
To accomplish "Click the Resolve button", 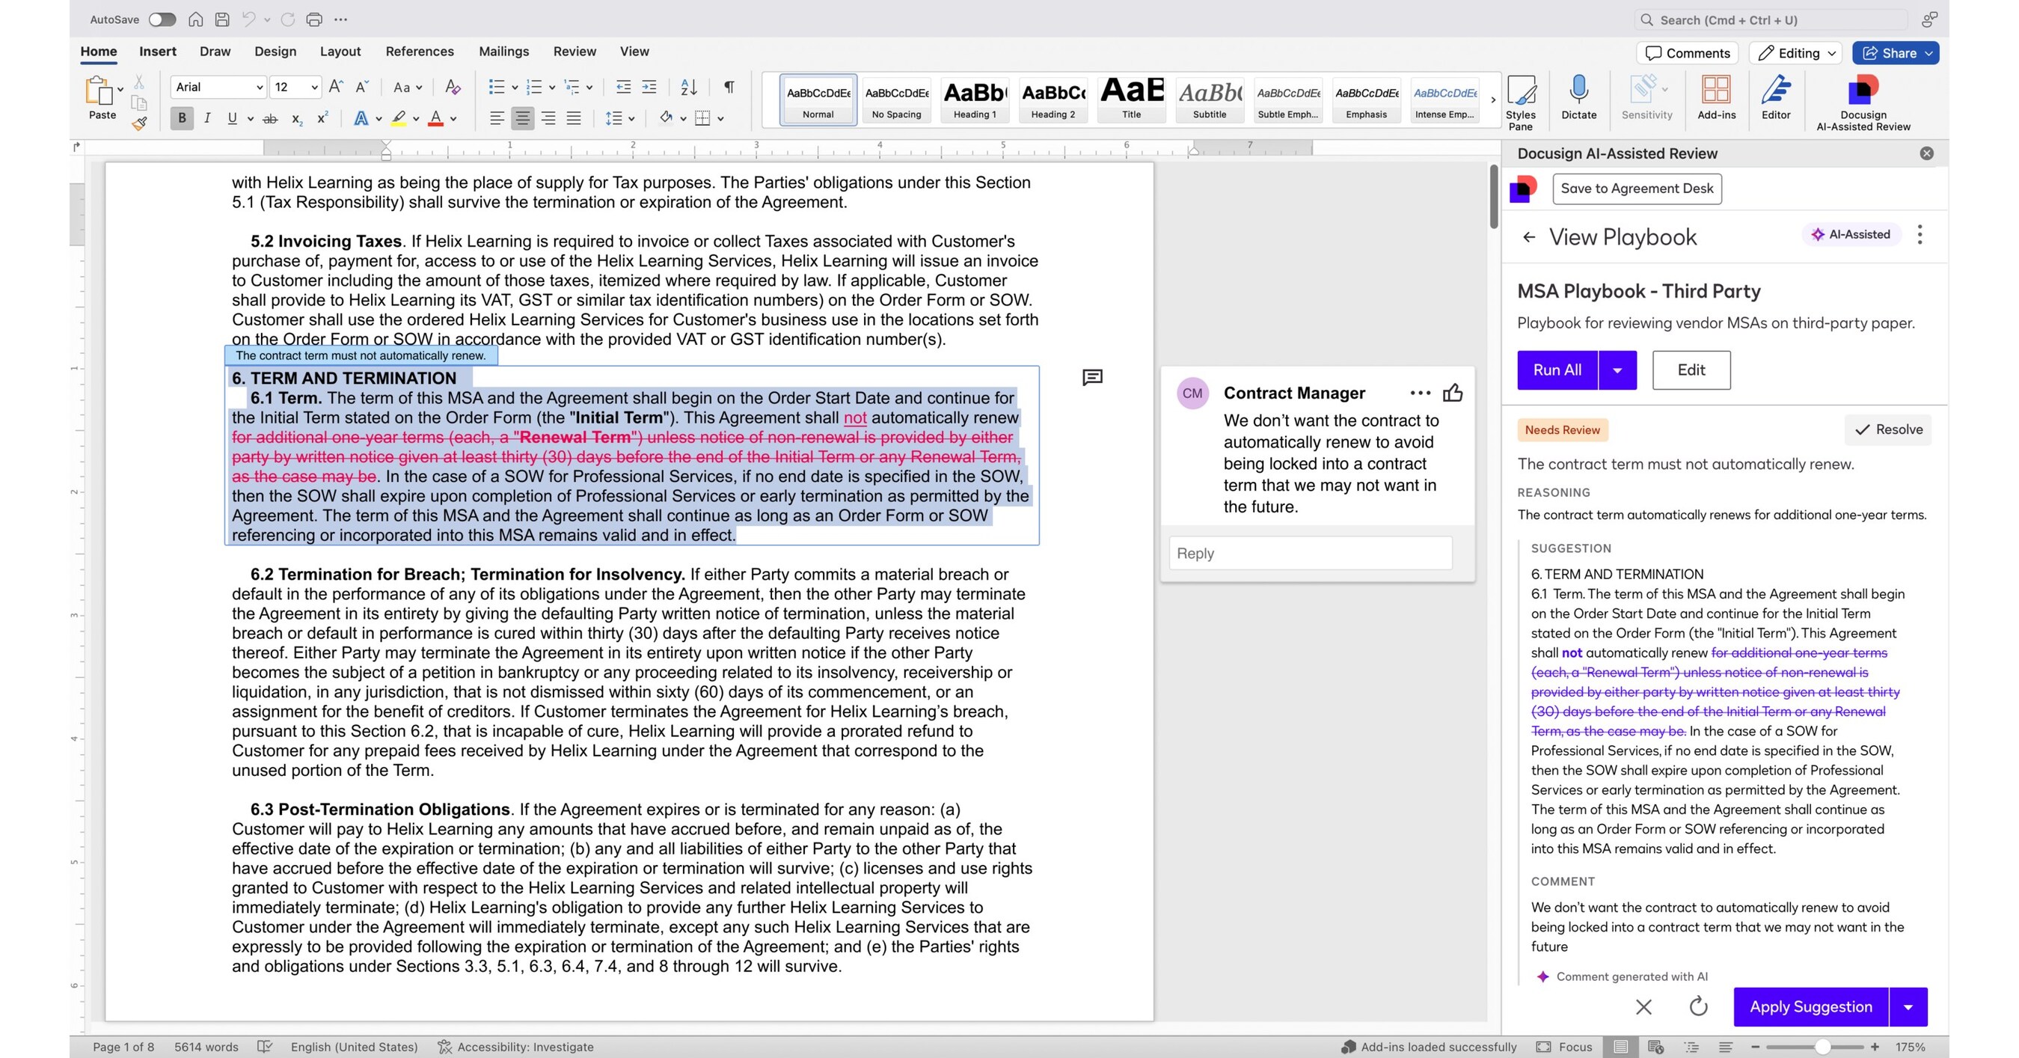I will pos(1887,429).
